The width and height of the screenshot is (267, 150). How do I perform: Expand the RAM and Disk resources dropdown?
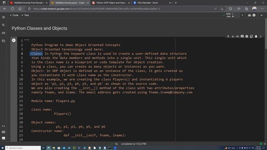242,15
